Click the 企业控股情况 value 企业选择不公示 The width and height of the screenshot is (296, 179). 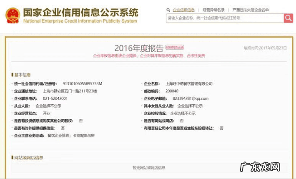pos(183,113)
